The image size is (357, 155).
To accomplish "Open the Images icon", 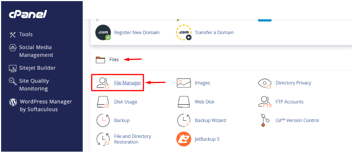I will pyautogui.click(x=184, y=83).
